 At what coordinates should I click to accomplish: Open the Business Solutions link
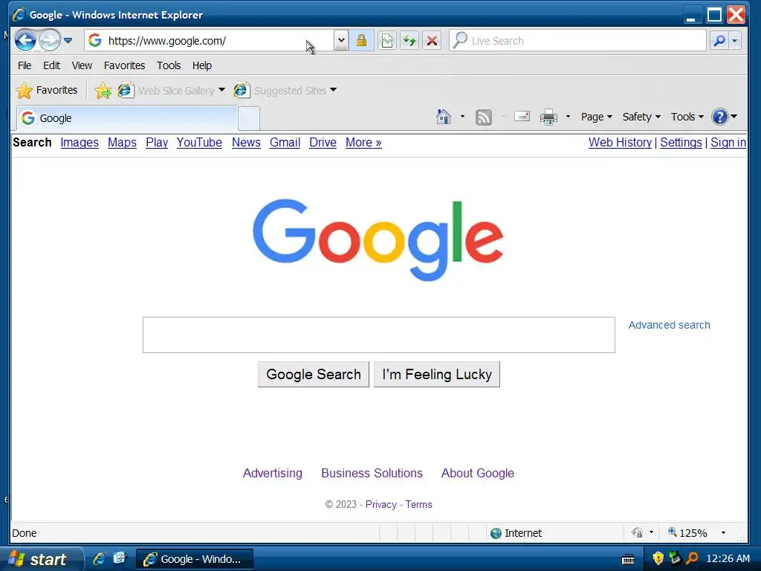click(372, 474)
